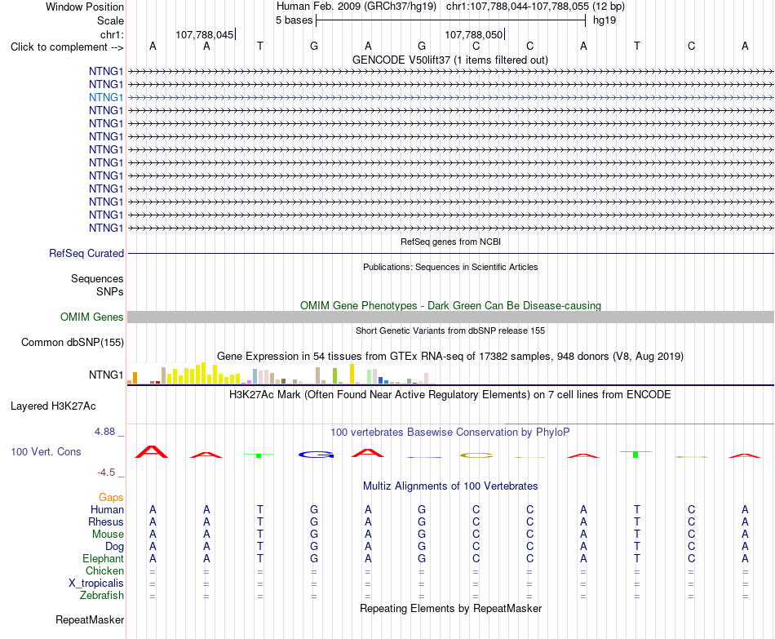Image resolution: width=775 pixels, height=639 pixels.
Task: Click the RepeatMasker track label
Action: click(90, 619)
